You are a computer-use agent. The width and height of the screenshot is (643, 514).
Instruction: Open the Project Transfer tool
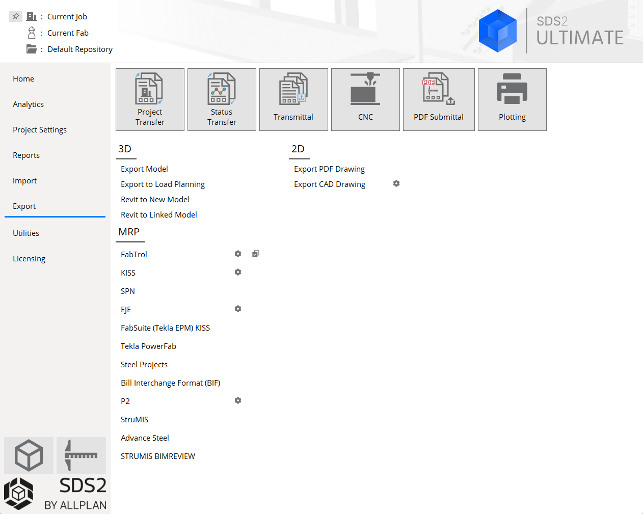[x=150, y=99]
